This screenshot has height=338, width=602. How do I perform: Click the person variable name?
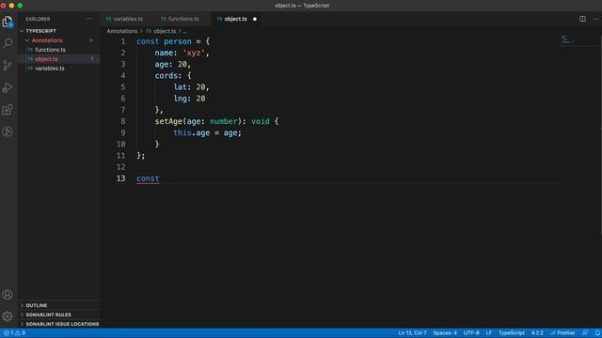(178, 41)
